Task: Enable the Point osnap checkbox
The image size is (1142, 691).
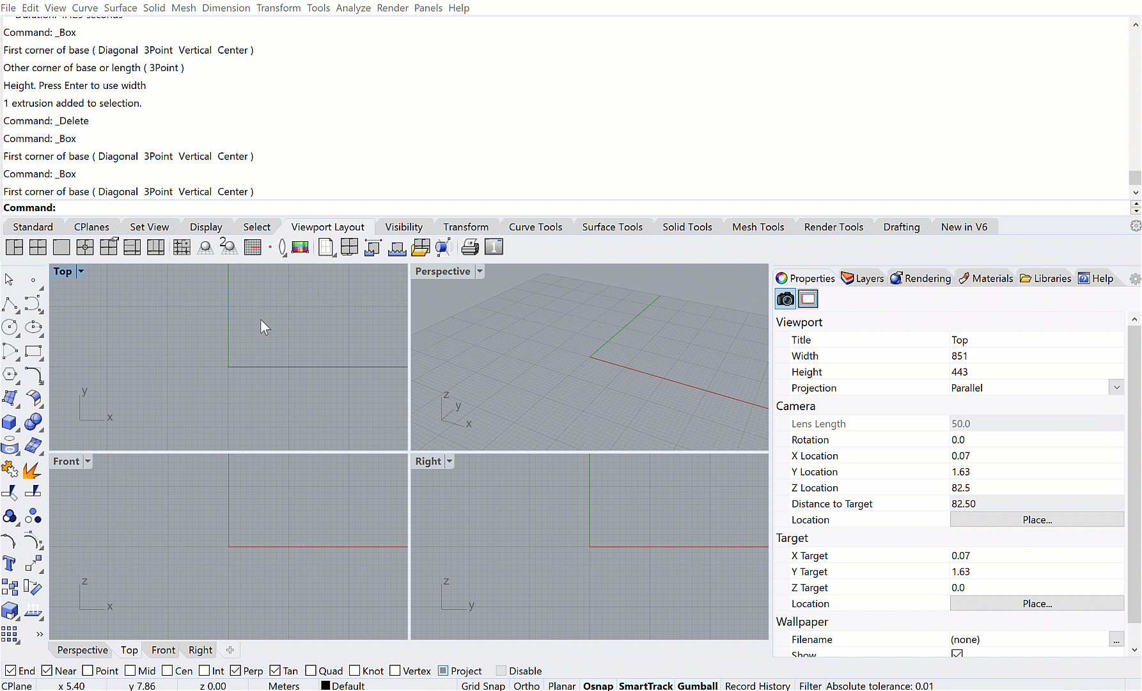Action: point(88,671)
